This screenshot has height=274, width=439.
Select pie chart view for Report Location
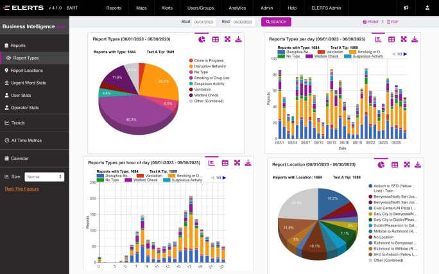tap(381, 165)
